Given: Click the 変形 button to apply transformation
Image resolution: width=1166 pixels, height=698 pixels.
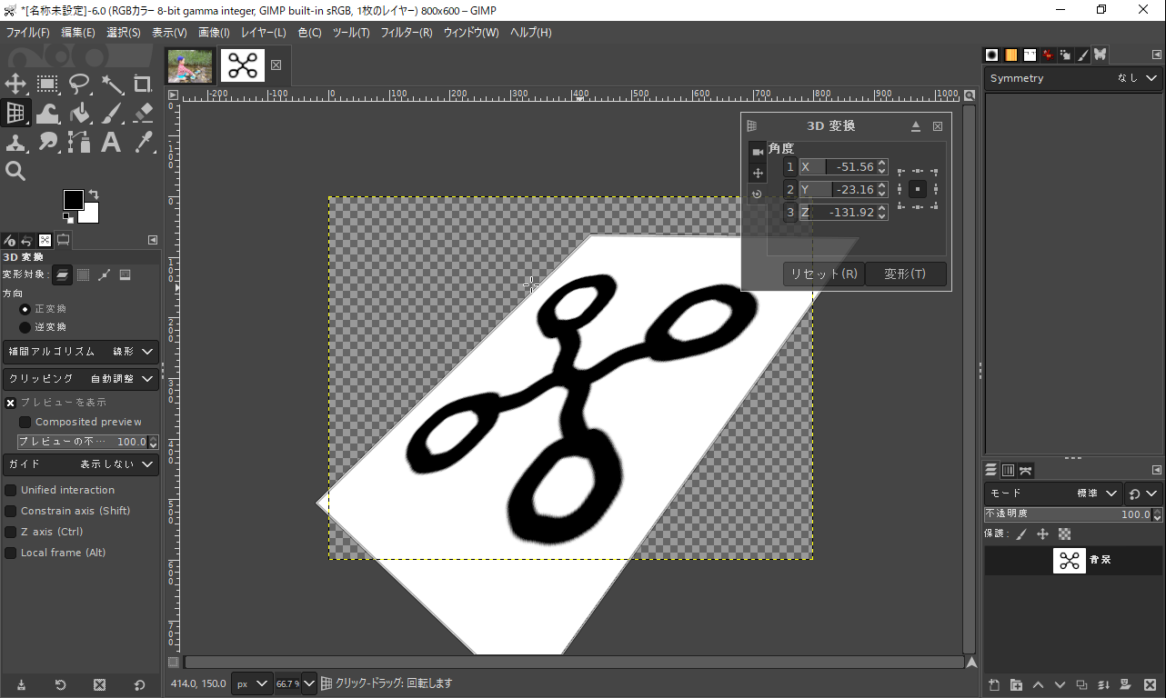Looking at the screenshot, I should pyautogui.click(x=905, y=274).
